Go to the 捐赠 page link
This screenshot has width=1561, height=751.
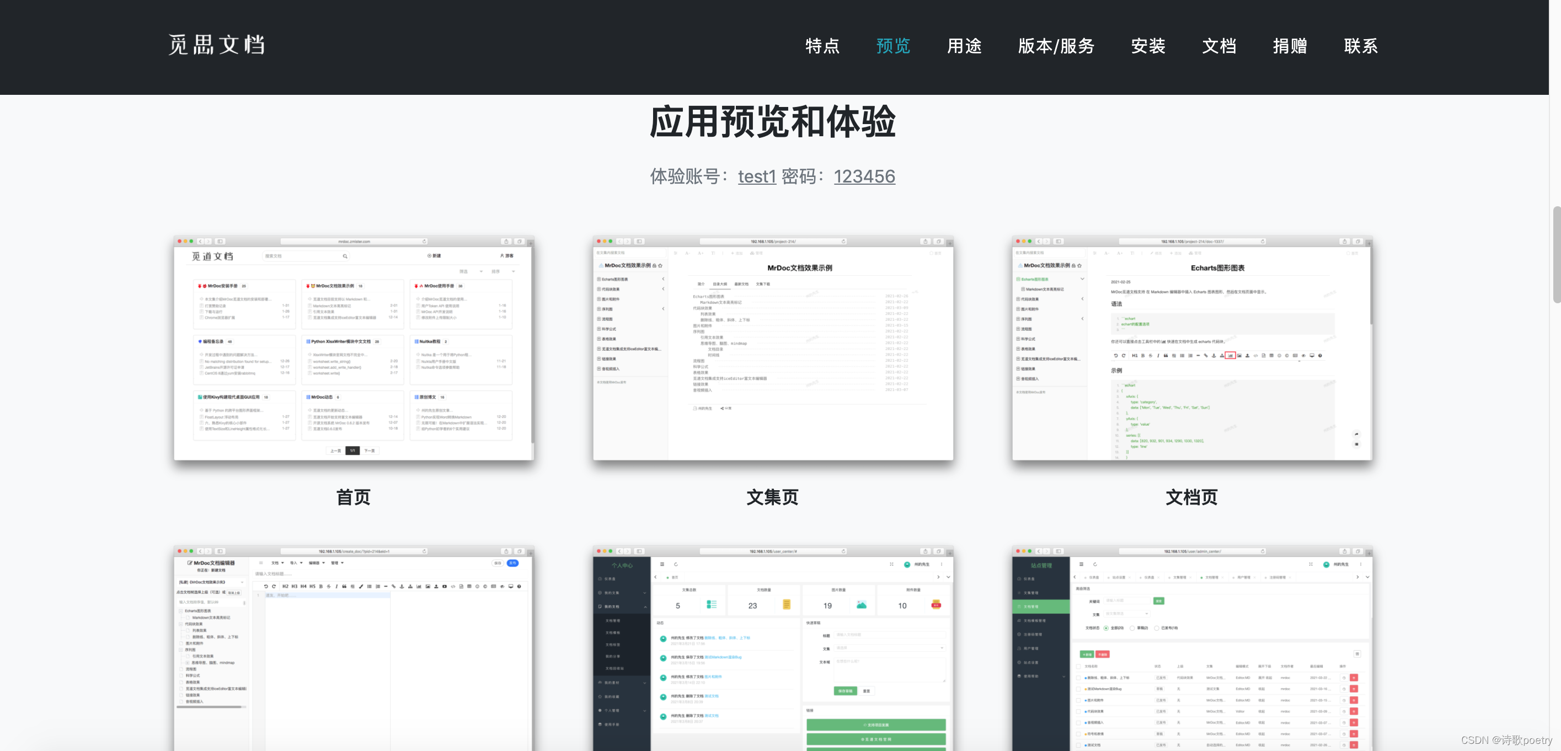(x=1290, y=46)
